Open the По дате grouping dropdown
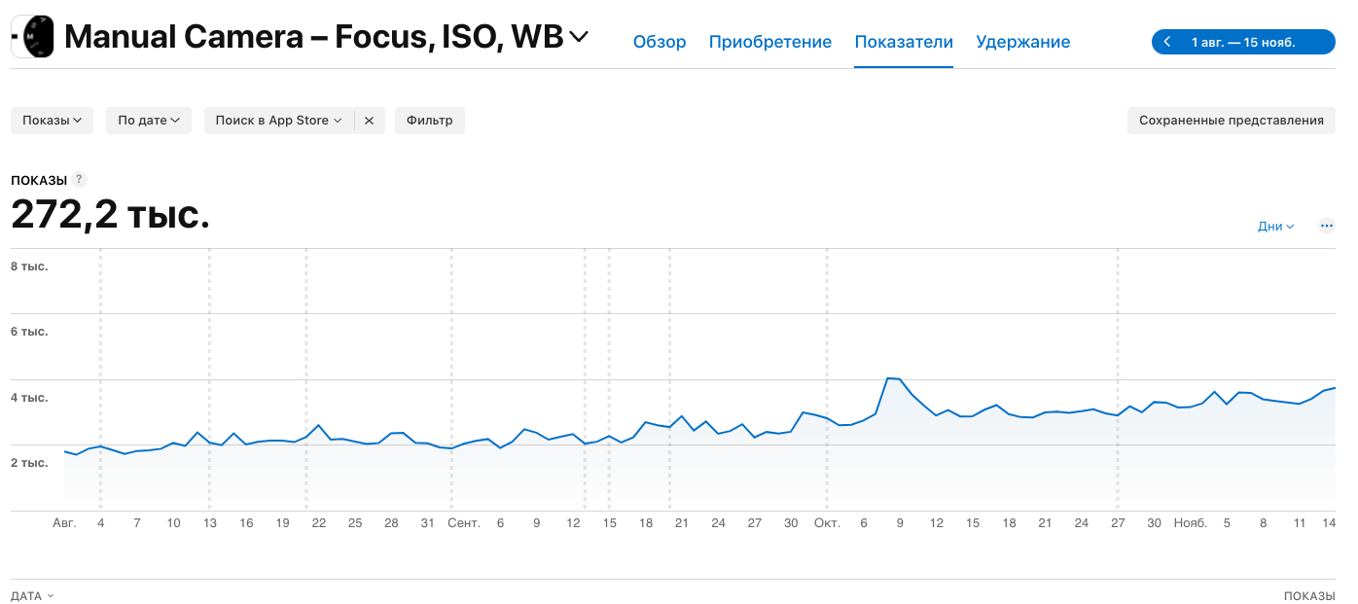The width and height of the screenshot is (1358, 604). tap(149, 121)
